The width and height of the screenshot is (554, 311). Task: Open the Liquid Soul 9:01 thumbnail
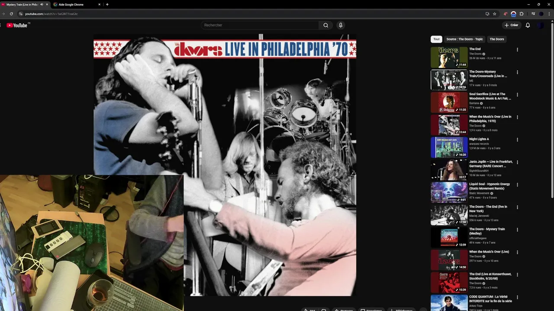click(449, 192)
